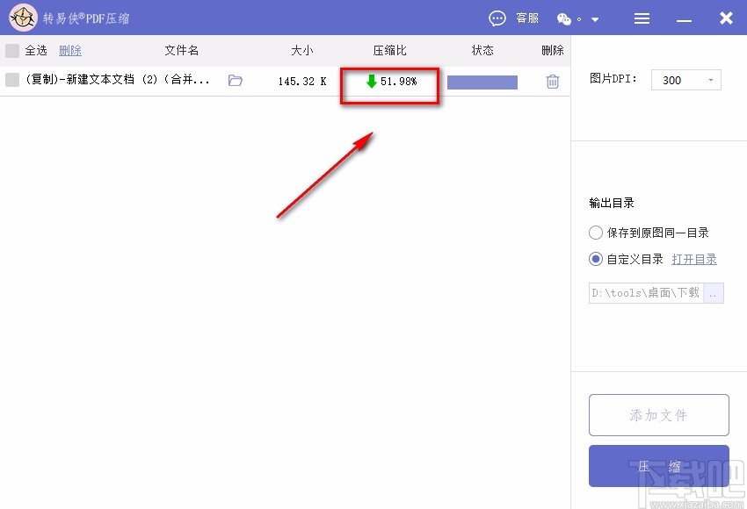Screen dimensions: 747x509
Task: Open the hamburger menu icon
Action: [642, 18]
